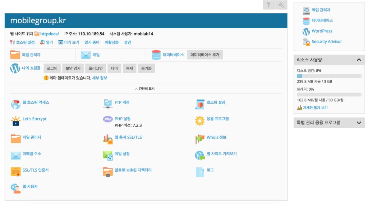Screen dimensions: 368x204
Task: Open the PHP 설정 icon
Action: (108, 119)
